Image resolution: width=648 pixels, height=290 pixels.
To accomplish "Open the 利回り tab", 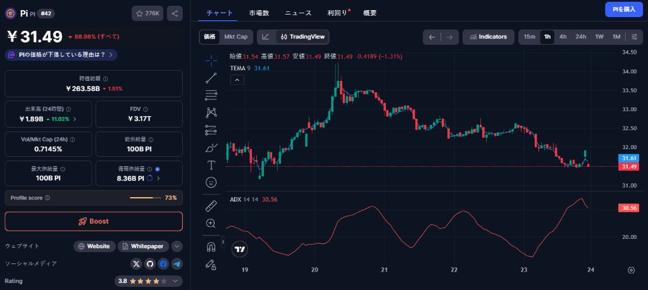I will click(x=338, y=13).
